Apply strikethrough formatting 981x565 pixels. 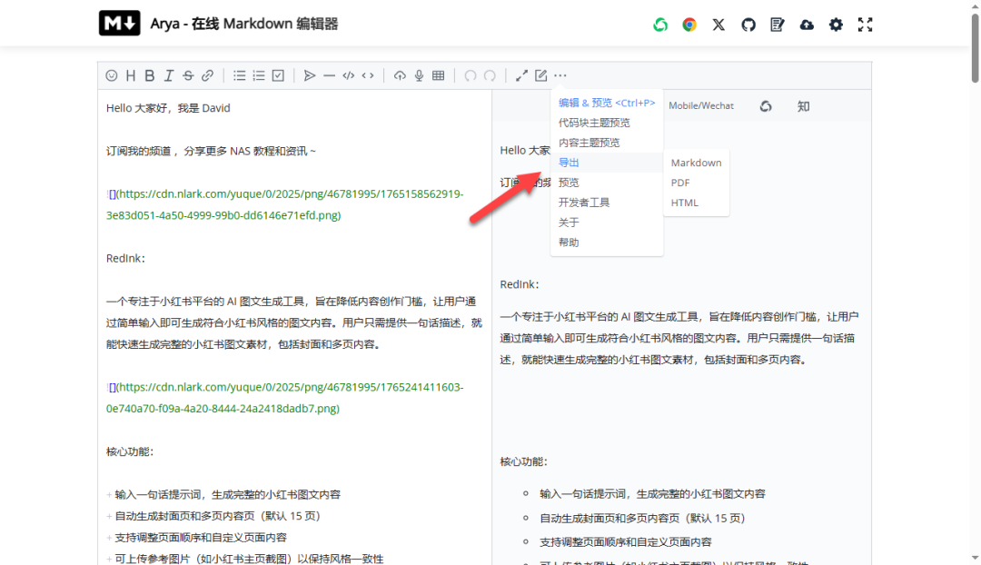point(188,75)
